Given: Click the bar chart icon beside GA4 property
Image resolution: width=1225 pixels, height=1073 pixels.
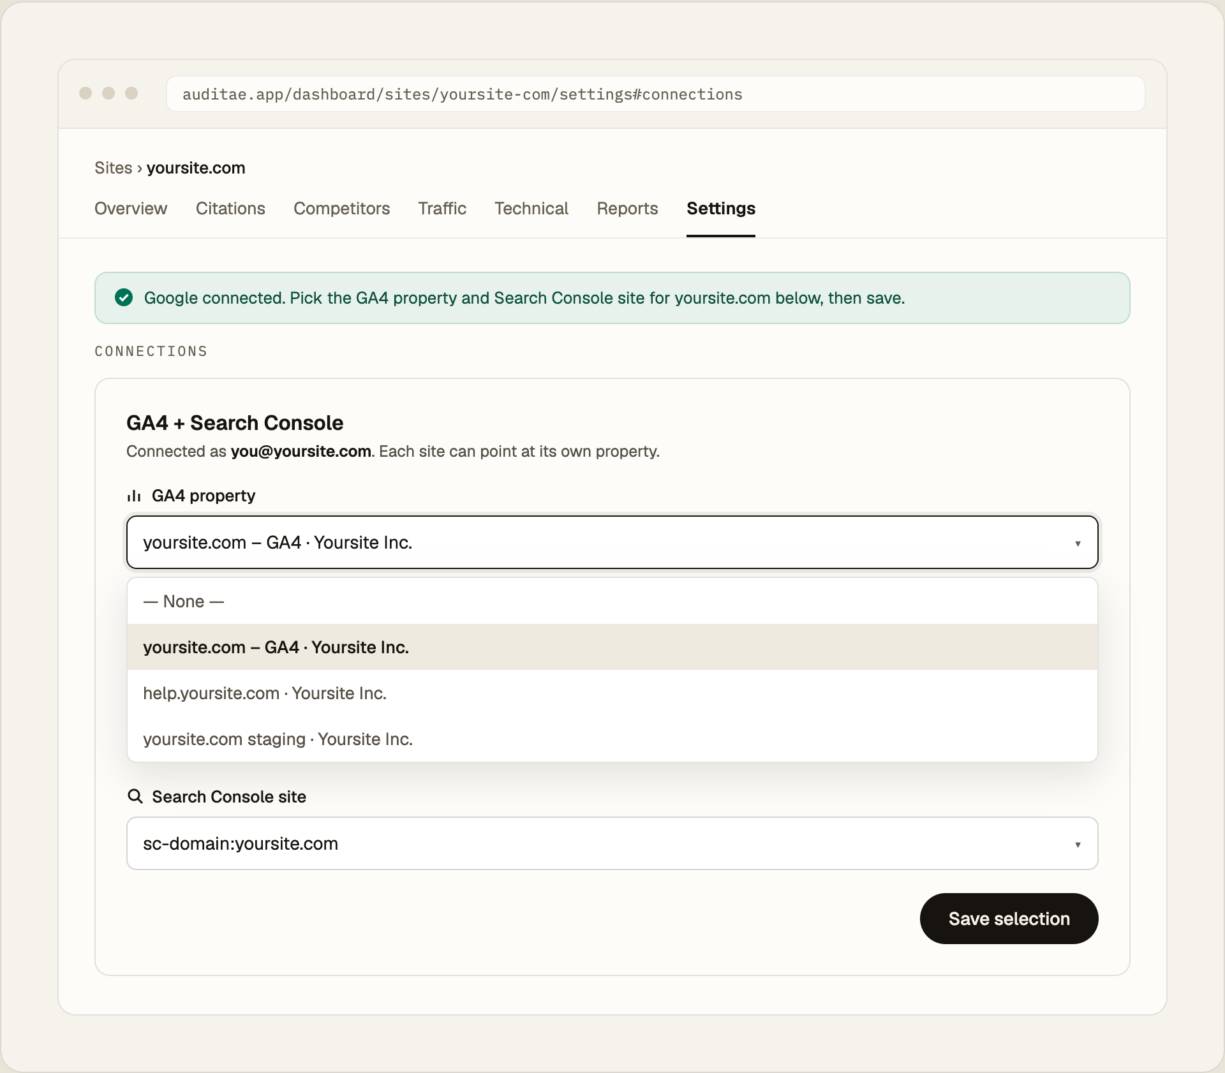Looking at the screenshot, I should click(x=134, y=496).
